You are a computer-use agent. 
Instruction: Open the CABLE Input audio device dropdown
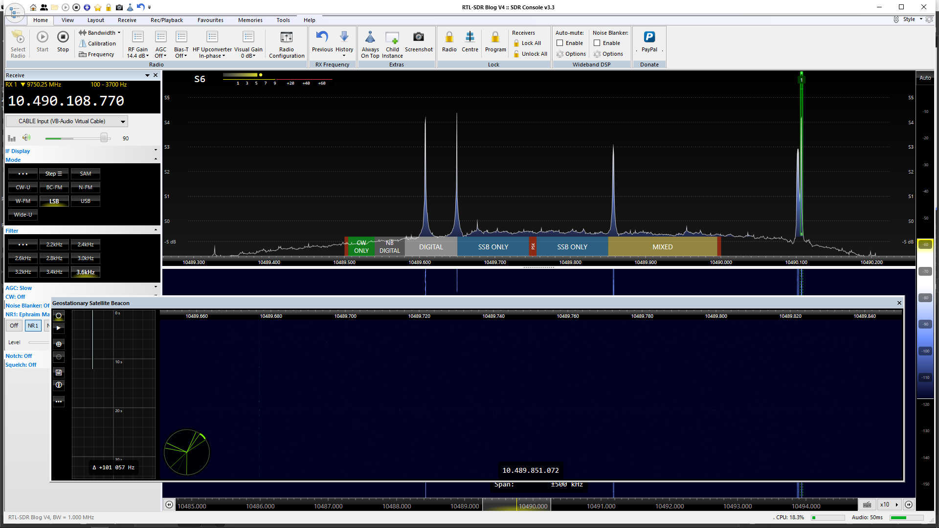(124, 121)
